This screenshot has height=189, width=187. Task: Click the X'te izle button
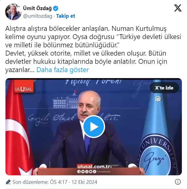[x=164, y=88]
